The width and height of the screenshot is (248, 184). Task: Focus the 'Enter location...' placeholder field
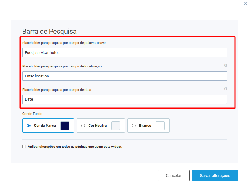(x=125, y=76)
